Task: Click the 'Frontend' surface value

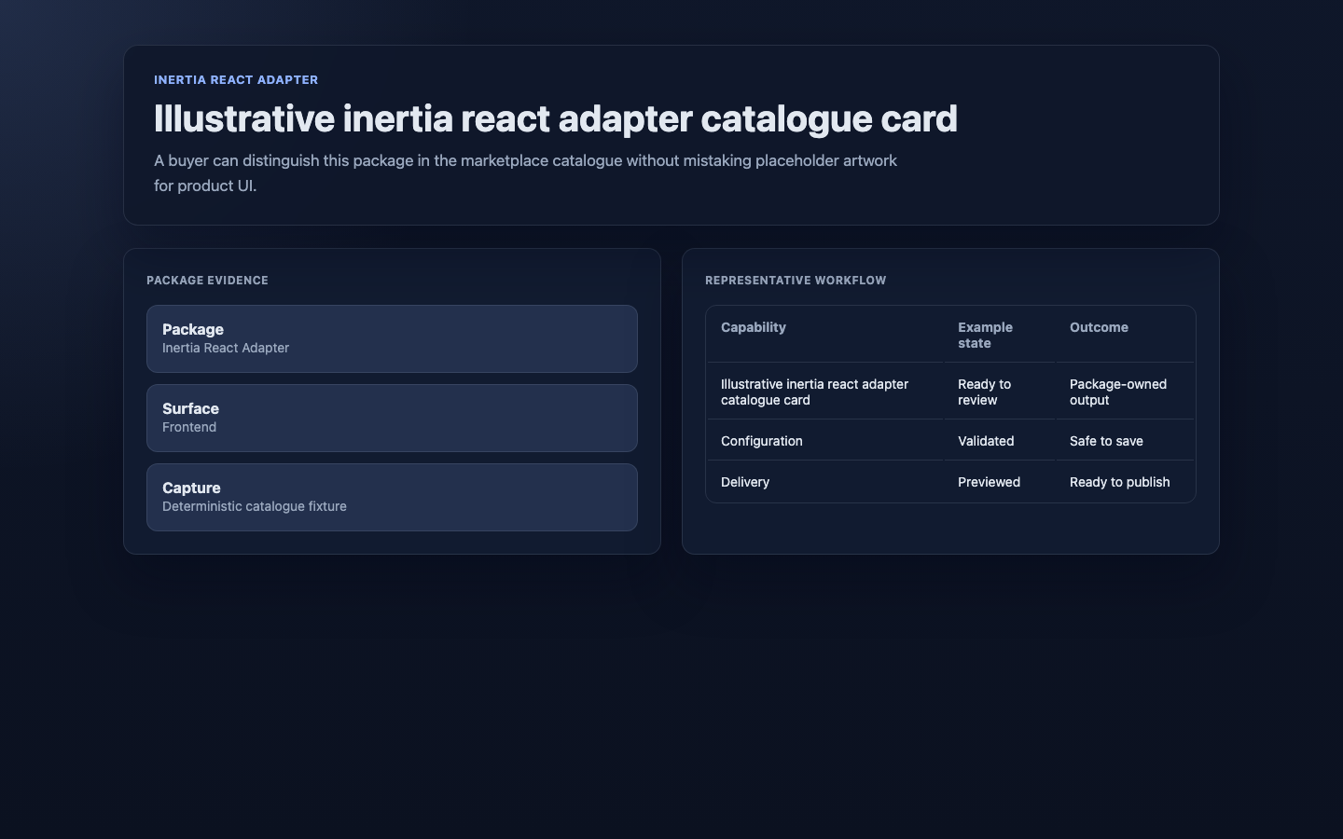Action: tap(189, 427)
